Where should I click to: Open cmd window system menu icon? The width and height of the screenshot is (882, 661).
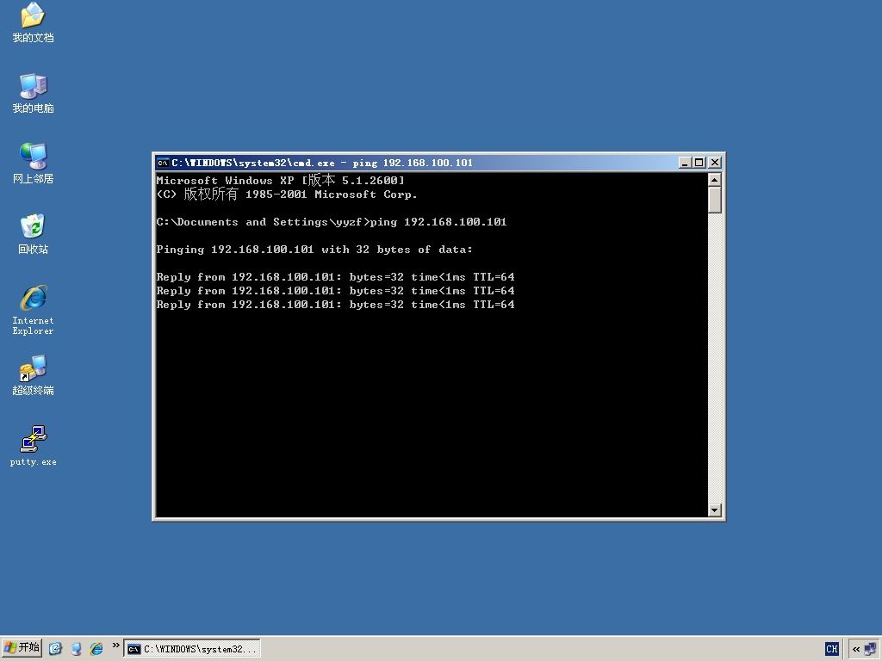coord(163,163)
